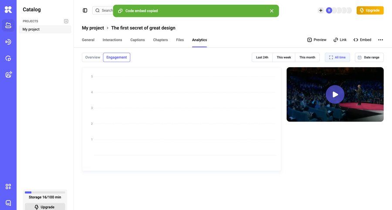Open the apps grid icon in sidebar
This screenshot has width=392, height=210.
click(x=8, y=187)
